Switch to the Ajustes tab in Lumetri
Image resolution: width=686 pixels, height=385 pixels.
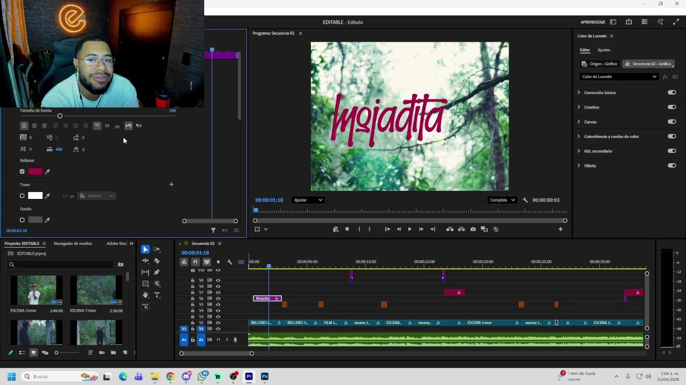(x=603, y=50)
